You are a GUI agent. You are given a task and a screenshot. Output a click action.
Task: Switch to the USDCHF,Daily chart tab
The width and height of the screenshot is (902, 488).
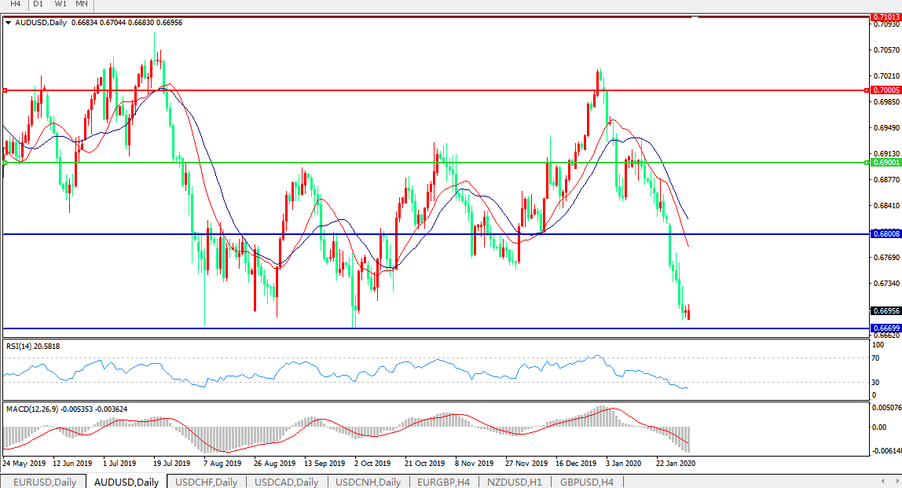(x=207, y=482)
